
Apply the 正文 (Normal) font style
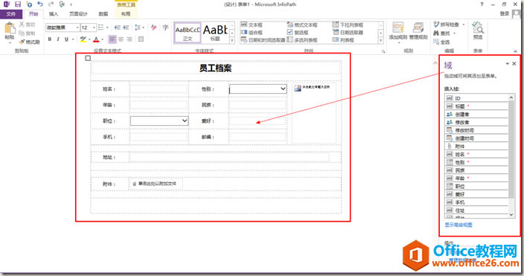pos(188,33)
